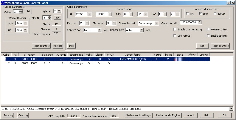
Task: Click the Clock corr ratio spinner arrows
Action: coord(200,23)
